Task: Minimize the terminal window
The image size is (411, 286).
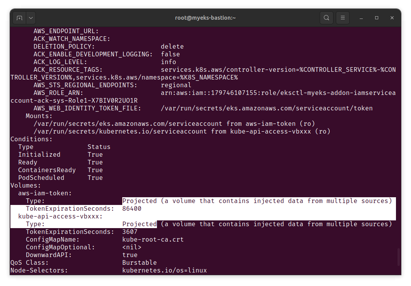Action: [361, 18]
